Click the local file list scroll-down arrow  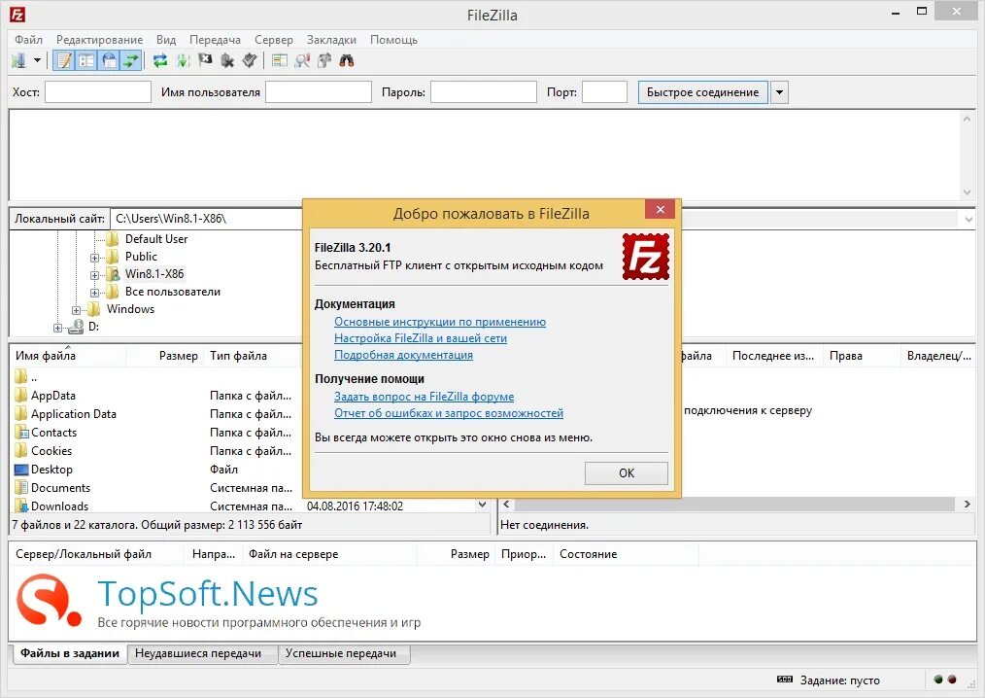point(482,505)
